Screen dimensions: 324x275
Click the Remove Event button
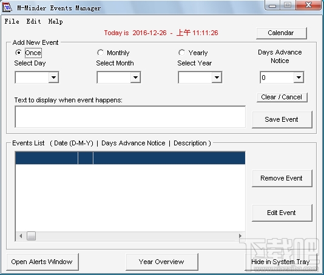tap(282, 178)
